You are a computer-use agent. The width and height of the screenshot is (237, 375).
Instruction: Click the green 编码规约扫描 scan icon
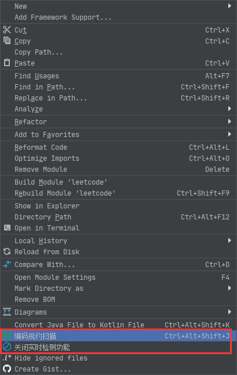click(7, 336)
